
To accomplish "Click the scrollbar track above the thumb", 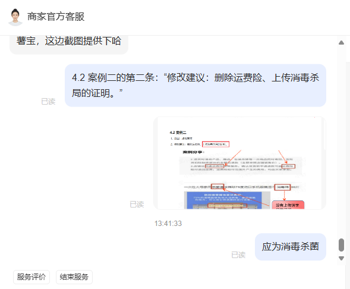I will point(341,142).
